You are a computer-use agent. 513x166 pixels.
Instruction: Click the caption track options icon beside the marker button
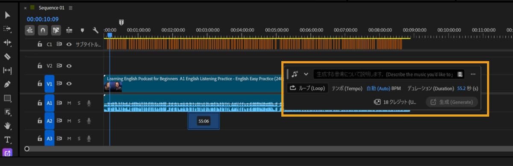(69, 30)
